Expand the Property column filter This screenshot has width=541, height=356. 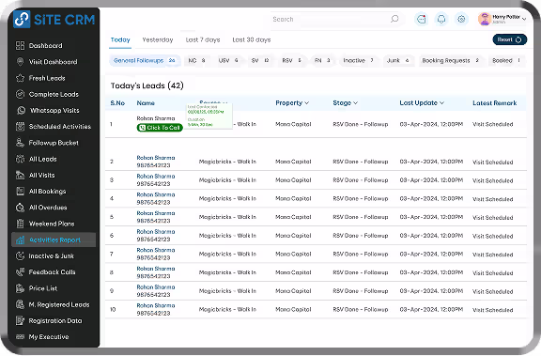point(292,102)
